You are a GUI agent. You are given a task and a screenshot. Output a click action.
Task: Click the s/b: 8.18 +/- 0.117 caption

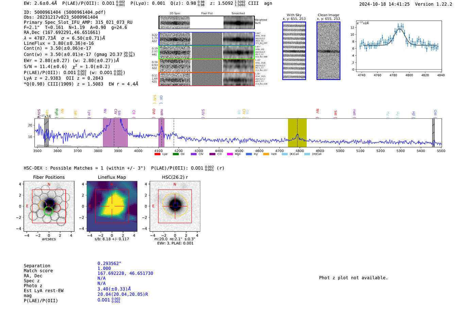point(112,239)
